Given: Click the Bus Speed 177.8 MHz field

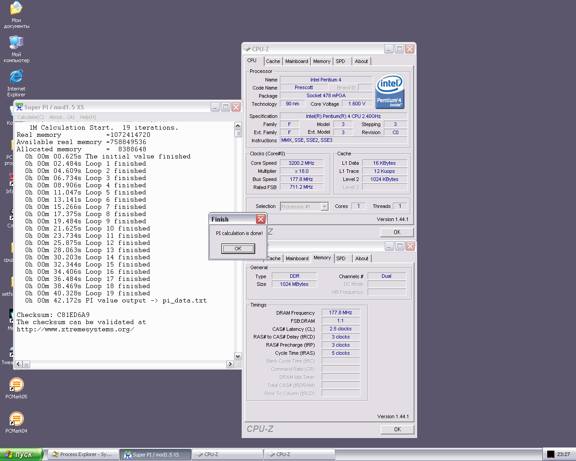Looking at the screenshot, I should (301, 179).
